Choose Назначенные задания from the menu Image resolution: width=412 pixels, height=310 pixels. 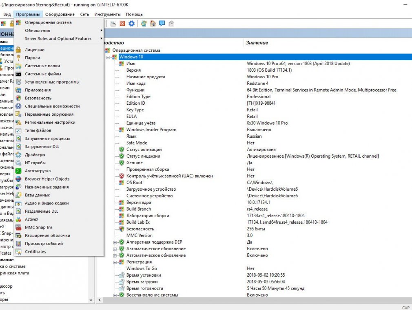point(59,187)
